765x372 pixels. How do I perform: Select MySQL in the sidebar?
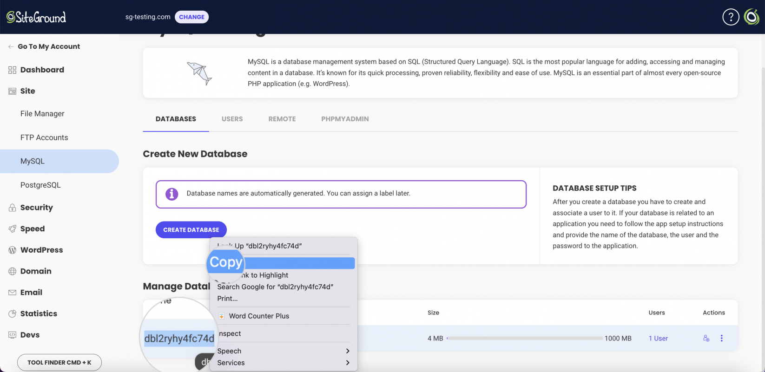tap(59, 162)
